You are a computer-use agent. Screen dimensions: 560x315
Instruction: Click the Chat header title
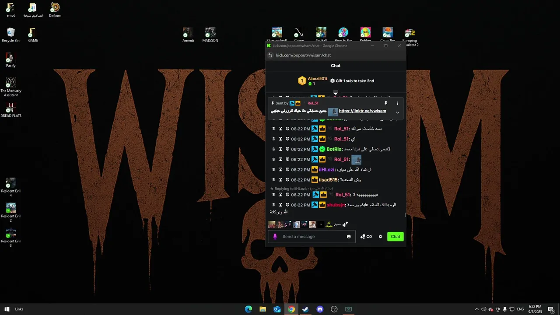point(336,66)
